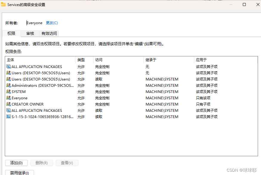Click the 删除(R) button
Image resolution: width=261 pixels, height=175 pixels.
click(x=42, y=163)
